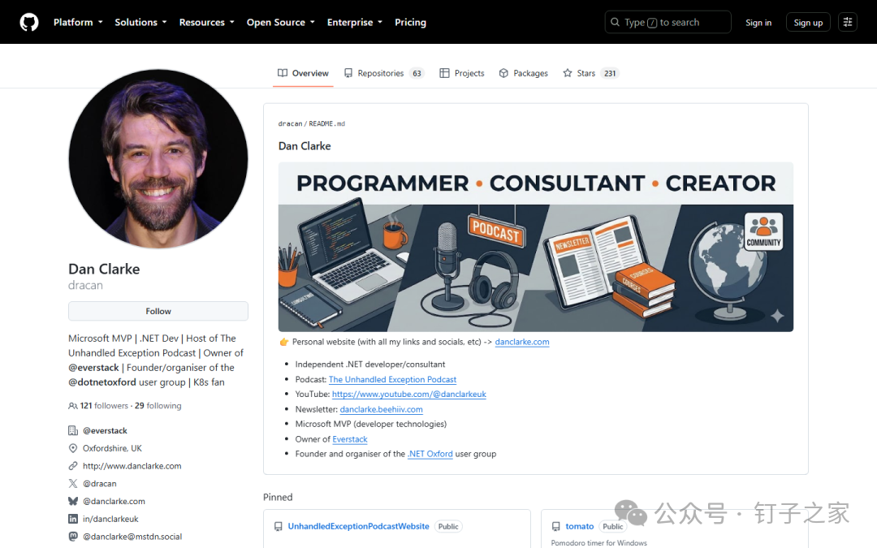Open @everstack mention in the bio

[x=93, y=368]
